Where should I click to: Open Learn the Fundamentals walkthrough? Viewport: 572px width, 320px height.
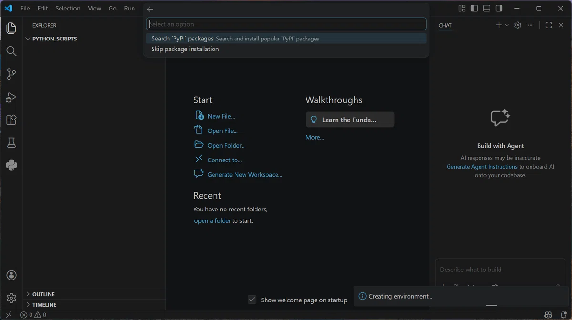(x=350, y=120)
